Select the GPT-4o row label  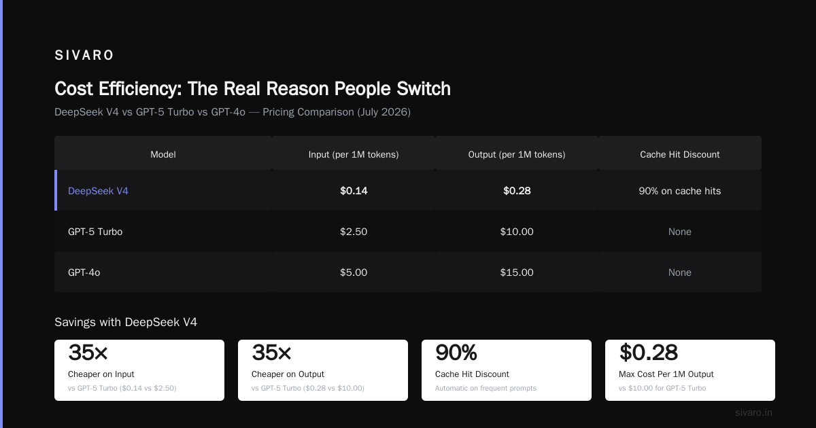point(84,272)
